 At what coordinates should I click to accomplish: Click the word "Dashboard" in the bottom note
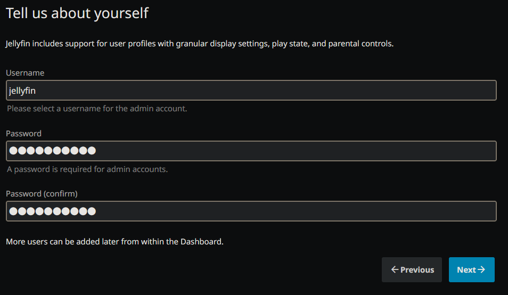200,242
